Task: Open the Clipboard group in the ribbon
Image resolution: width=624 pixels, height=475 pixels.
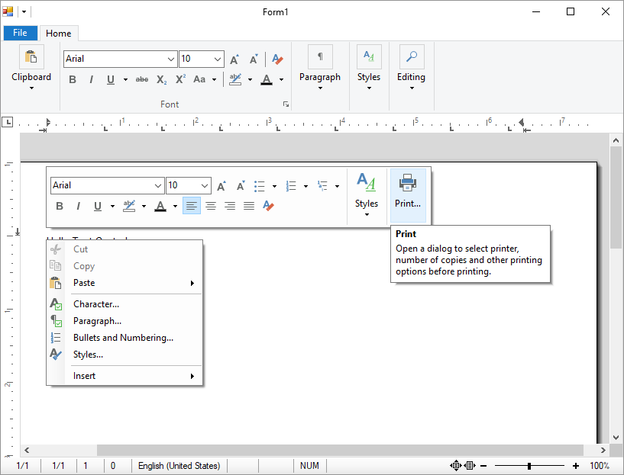Action: 31,68
